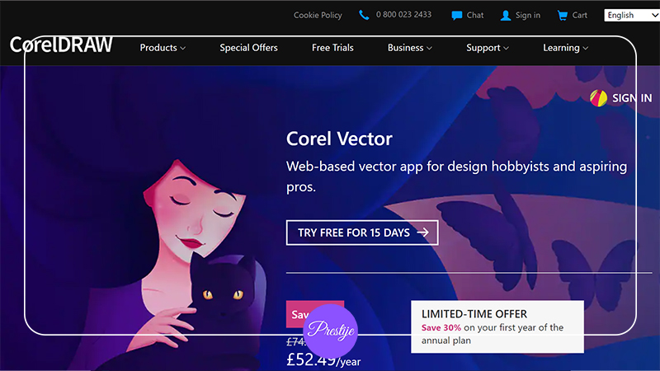The width and height of the screenshot is (660, 371).
Task: Open the Cart text link
Action: pos(580,15)
